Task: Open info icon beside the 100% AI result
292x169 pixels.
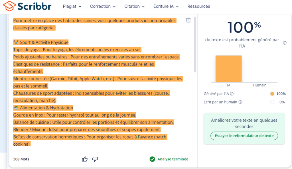Action: click(285, 43)
